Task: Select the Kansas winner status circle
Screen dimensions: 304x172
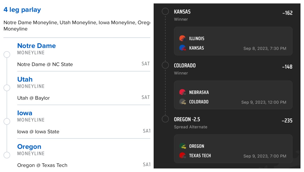Action: coord(165,11)
